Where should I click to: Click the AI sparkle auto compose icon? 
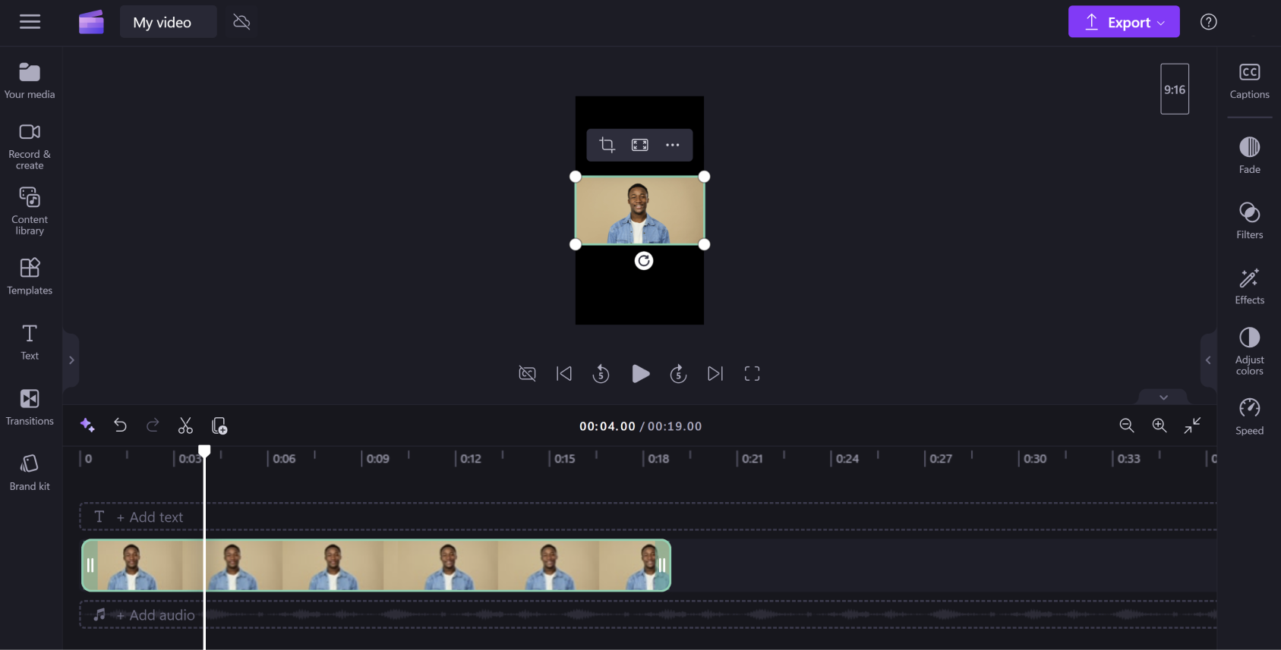click(87, 425)
